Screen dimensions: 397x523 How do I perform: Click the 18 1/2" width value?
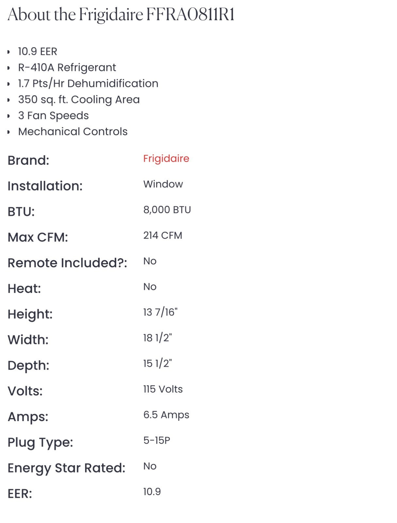(x=158, y=338)
